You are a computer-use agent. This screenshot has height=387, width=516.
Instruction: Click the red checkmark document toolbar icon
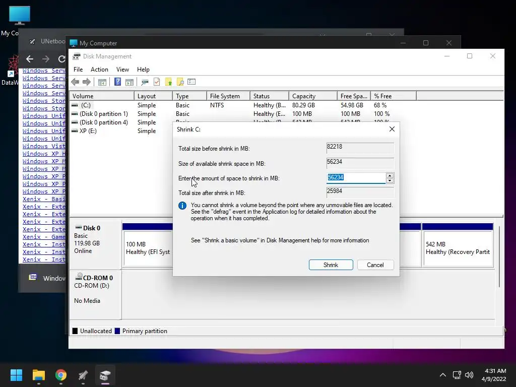[157, 82]
